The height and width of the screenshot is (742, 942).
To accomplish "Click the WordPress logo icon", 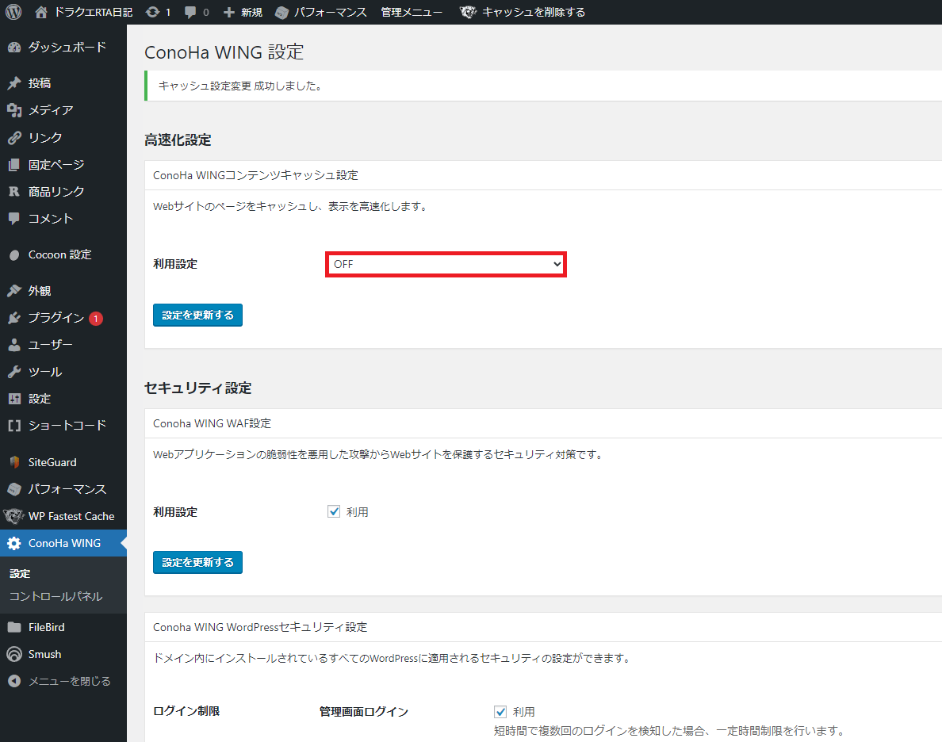I will click(13, 12).
